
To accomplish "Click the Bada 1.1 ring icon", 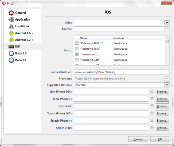I will coord(11,60).
